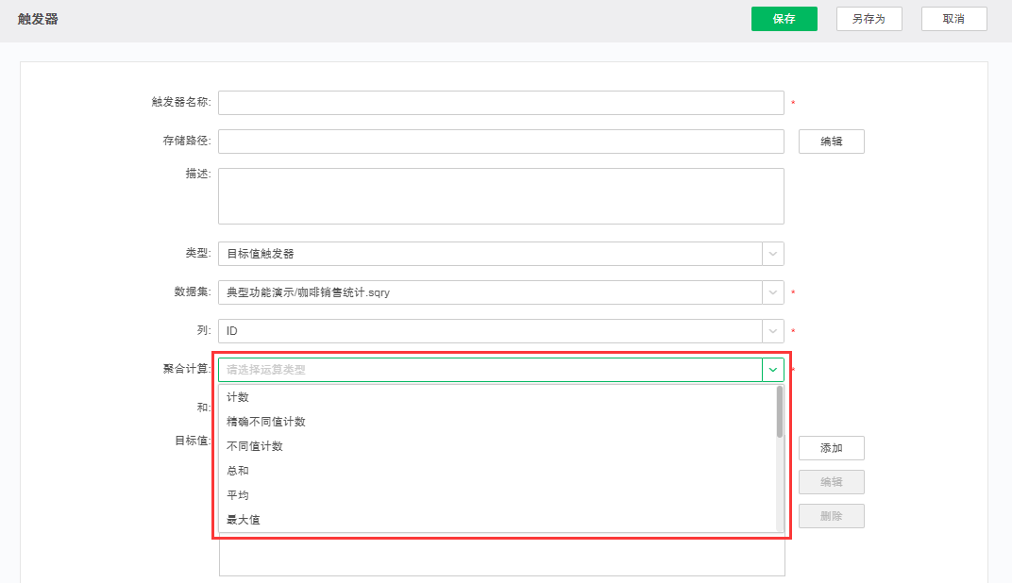Click the Add (添加) button for target values

tap(831, 448)
